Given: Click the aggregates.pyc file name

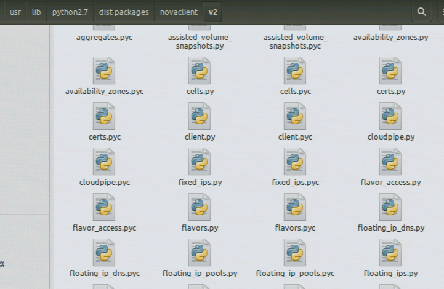Looking at the screenshot, I should tap(104, 38).
